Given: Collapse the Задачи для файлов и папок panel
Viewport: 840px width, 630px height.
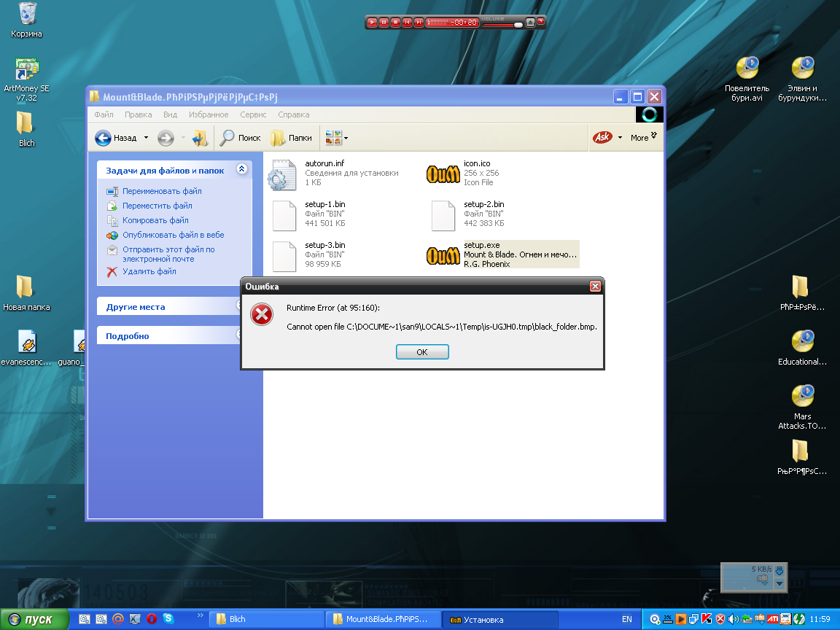Looking at the screenshot, I should point(241,169).
